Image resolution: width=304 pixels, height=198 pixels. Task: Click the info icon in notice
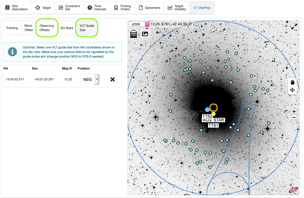[x=12, y=52]
